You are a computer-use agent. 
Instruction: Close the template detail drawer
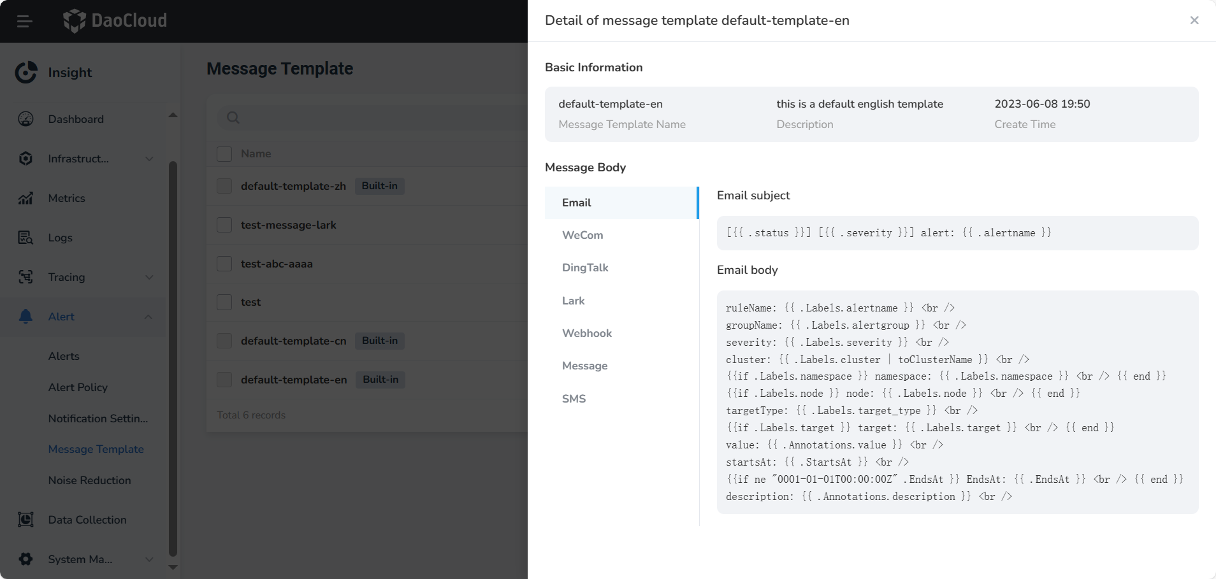(1194, 20)
